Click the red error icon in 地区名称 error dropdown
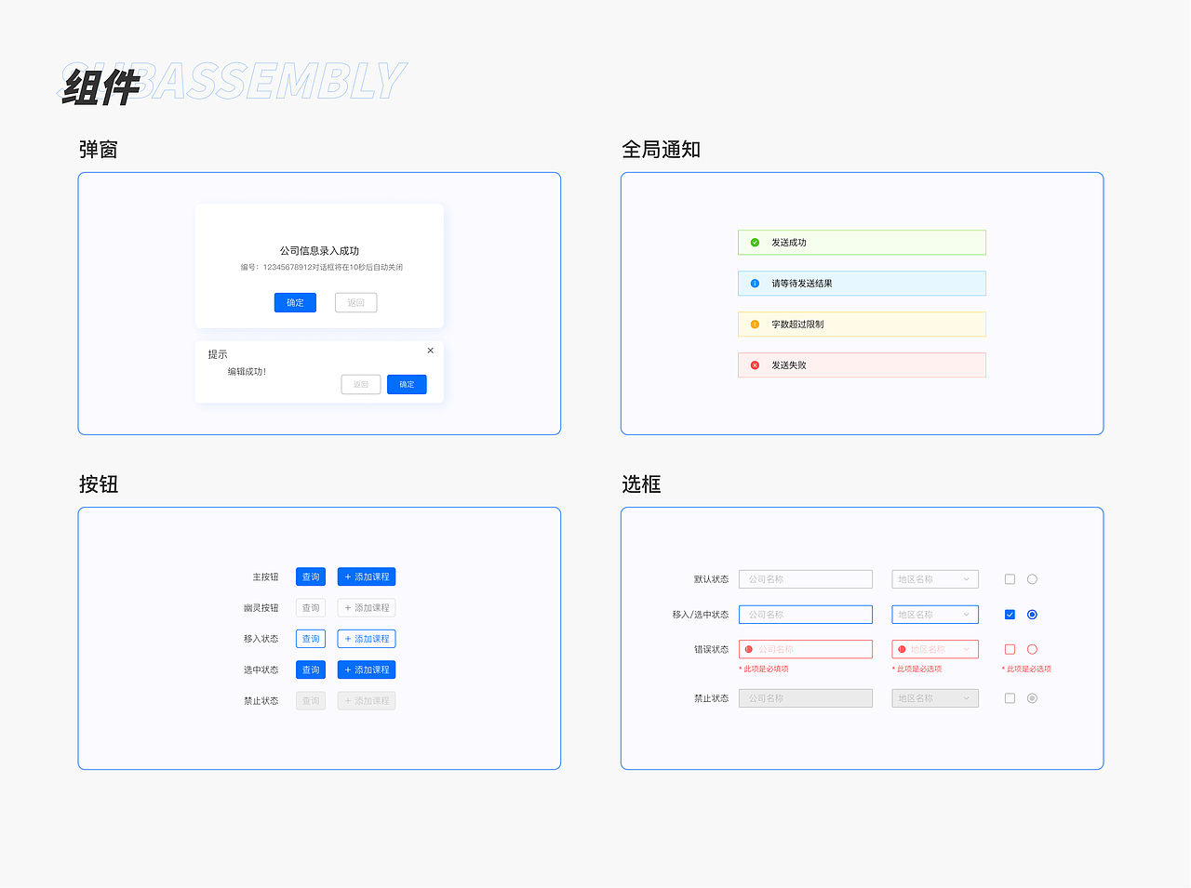 coord(902,650)
